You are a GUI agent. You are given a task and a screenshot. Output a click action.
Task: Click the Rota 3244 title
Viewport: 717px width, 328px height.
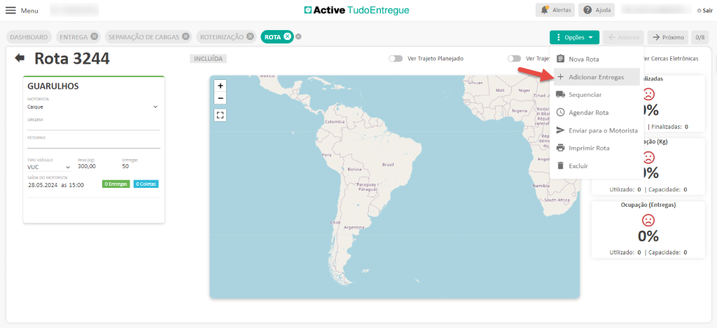(72, 59)
